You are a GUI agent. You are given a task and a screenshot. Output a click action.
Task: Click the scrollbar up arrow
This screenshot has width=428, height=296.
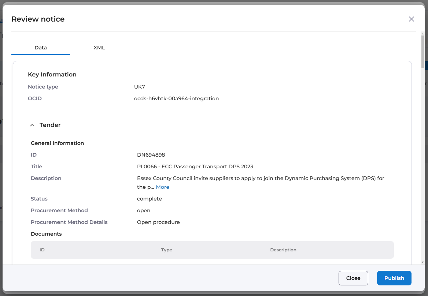coord(423,34)
